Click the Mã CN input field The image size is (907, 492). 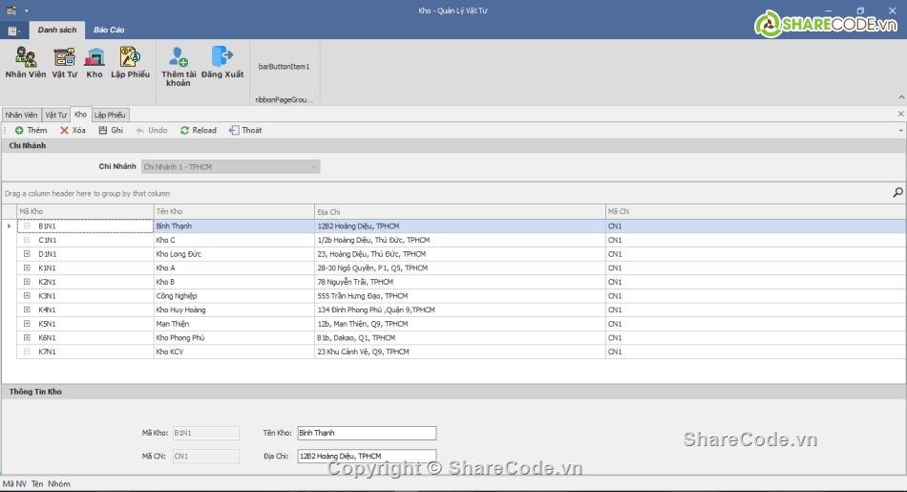click(x=206, y=456)
